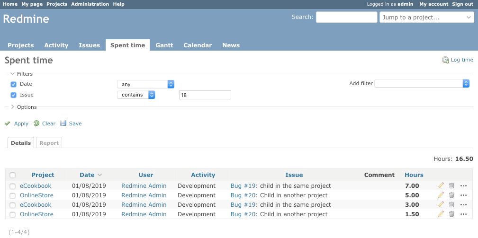
Task: Switch to the Report tab
Action: point(49,143)
